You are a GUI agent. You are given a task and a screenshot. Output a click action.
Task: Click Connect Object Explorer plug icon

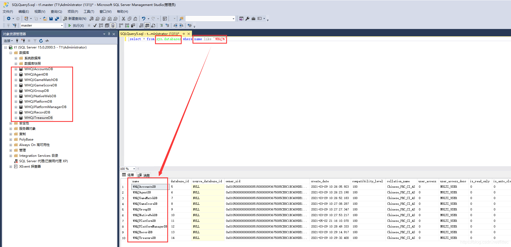click(x=17, y=41)
